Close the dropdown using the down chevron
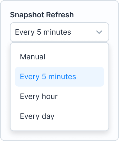Image resolution: width=119 pixels, height=141 pixels. (x=99, y=32)
